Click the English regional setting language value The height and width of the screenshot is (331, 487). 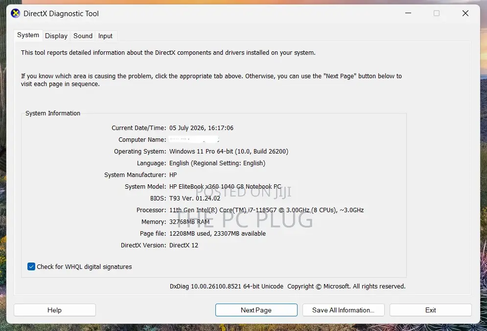click(x=217, y=163)
